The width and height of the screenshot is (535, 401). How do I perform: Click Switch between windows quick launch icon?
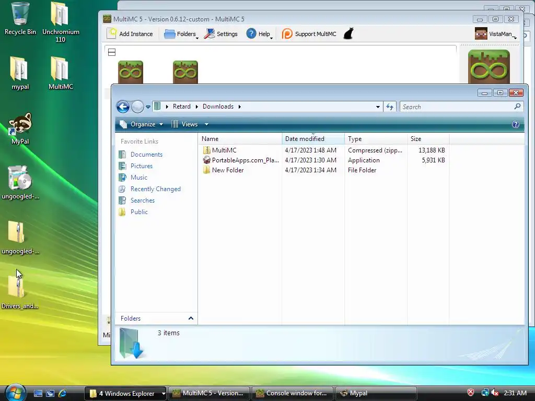50,393
